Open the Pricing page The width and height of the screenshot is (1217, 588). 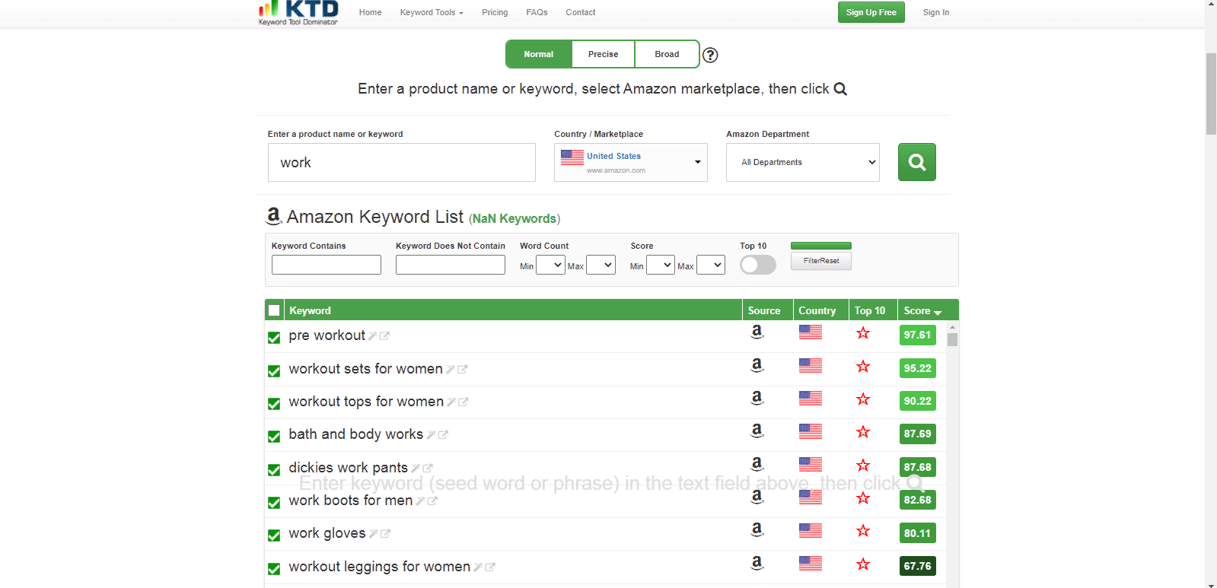[x=495, y=13]
